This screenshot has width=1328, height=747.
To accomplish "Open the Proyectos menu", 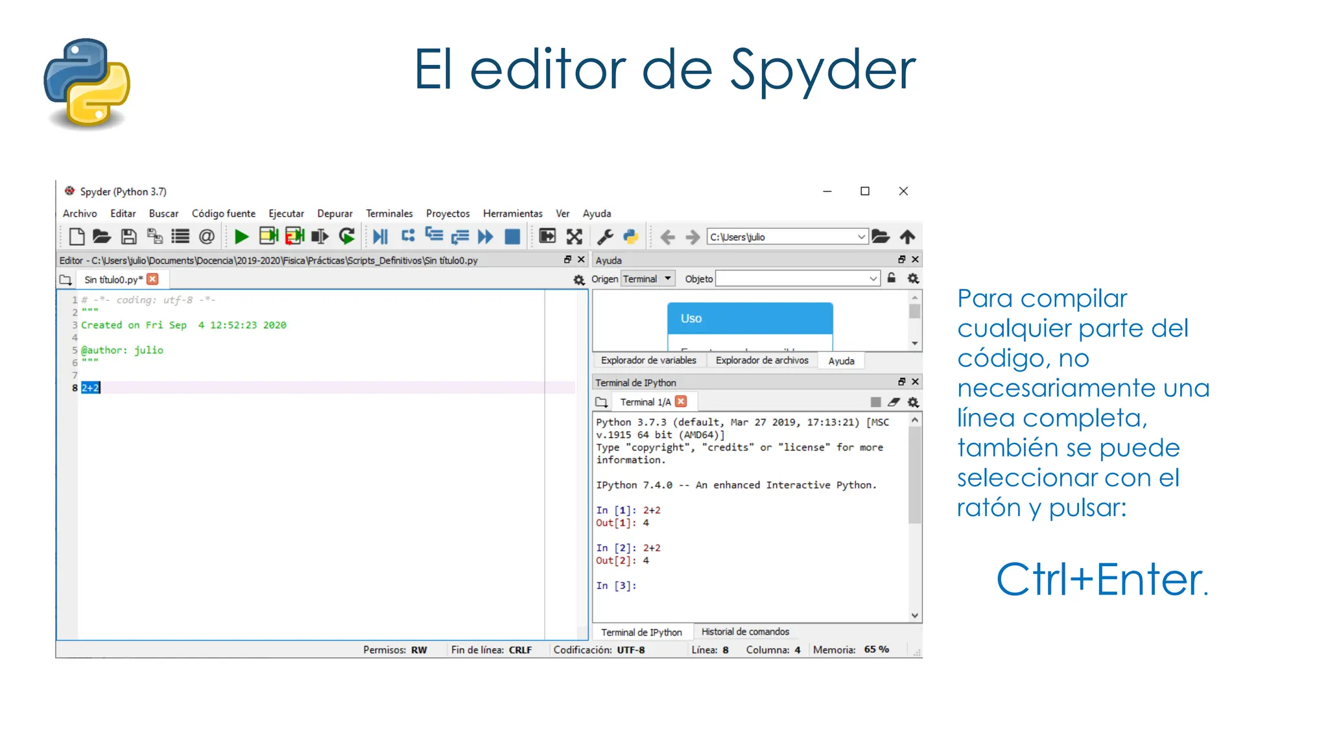I will click(x=447, y=213).
